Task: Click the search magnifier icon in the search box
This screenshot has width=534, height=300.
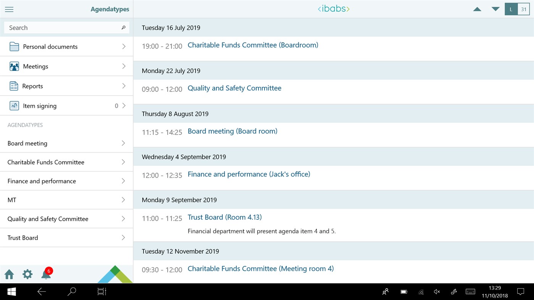Action: [123, 27]
